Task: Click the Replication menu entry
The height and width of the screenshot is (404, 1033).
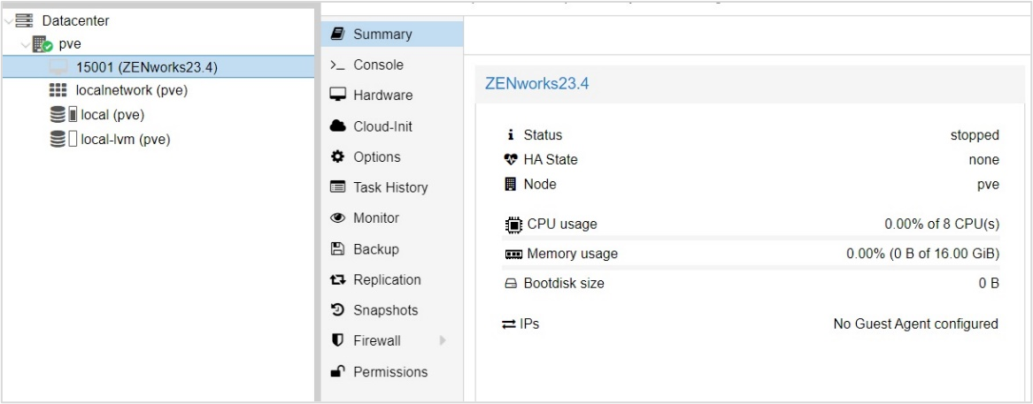Action: 387,279
